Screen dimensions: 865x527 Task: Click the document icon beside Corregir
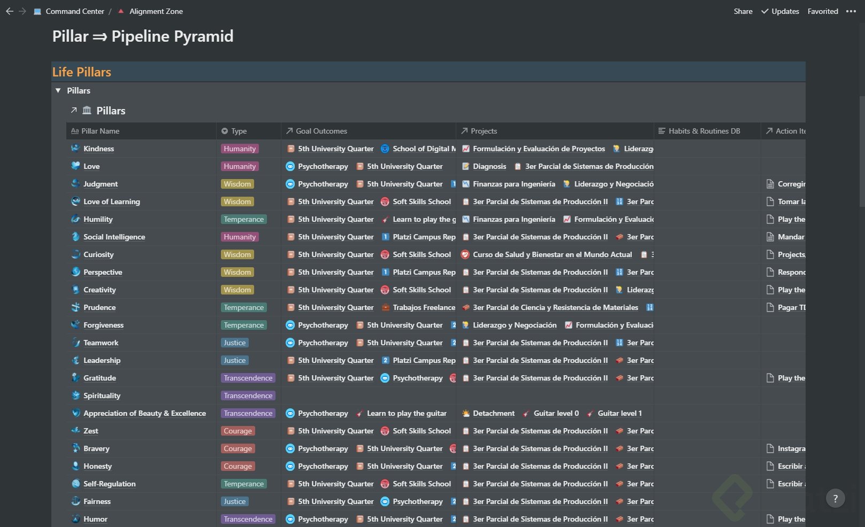pyautogui.click(x=770, y=184)
